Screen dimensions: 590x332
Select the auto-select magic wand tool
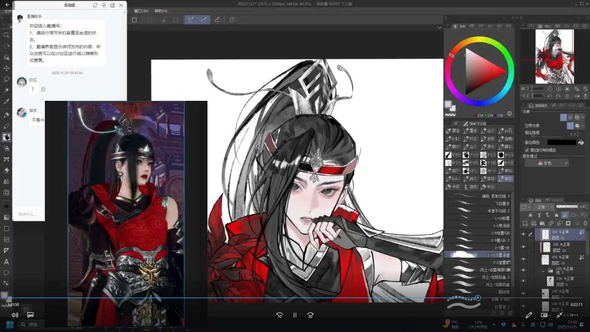point(6,90)
